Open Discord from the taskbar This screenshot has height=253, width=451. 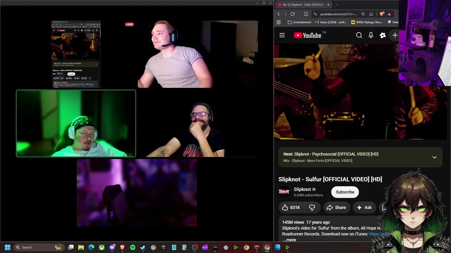pyautogui.click(x=112, y=247)
